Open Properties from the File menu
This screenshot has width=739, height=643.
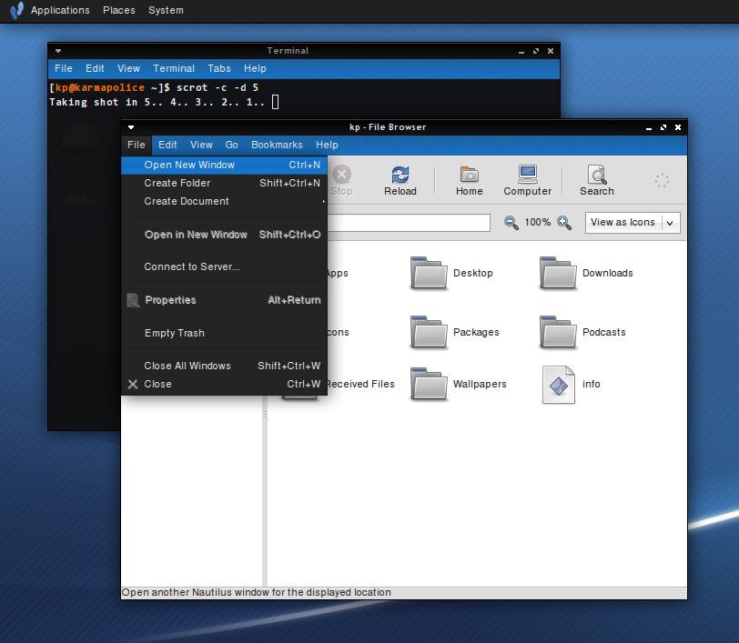coord(224,300)
